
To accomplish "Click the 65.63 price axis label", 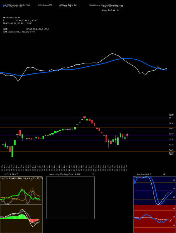I will click(x=171, y=129).
